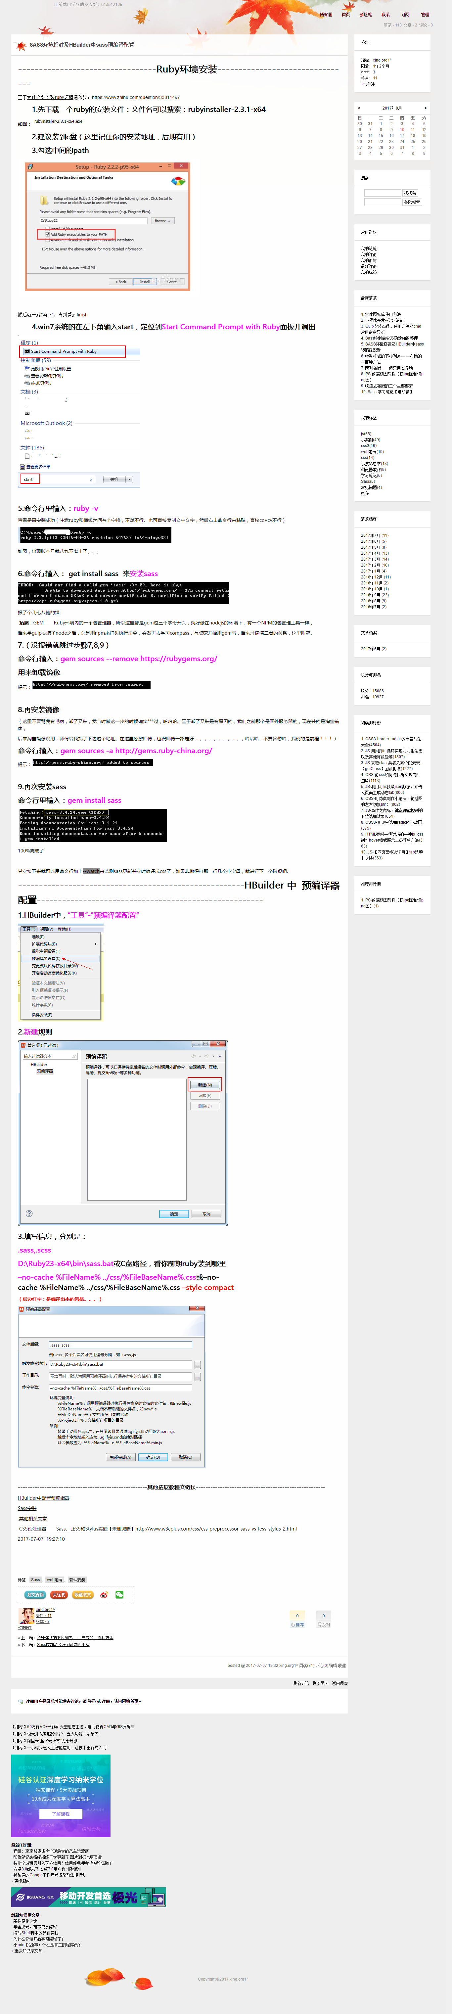The height and width of the screenshot is (2014, 452).
Task: Open the w3cplus.com css-preprocessor link
Action: click(216, 1529)
